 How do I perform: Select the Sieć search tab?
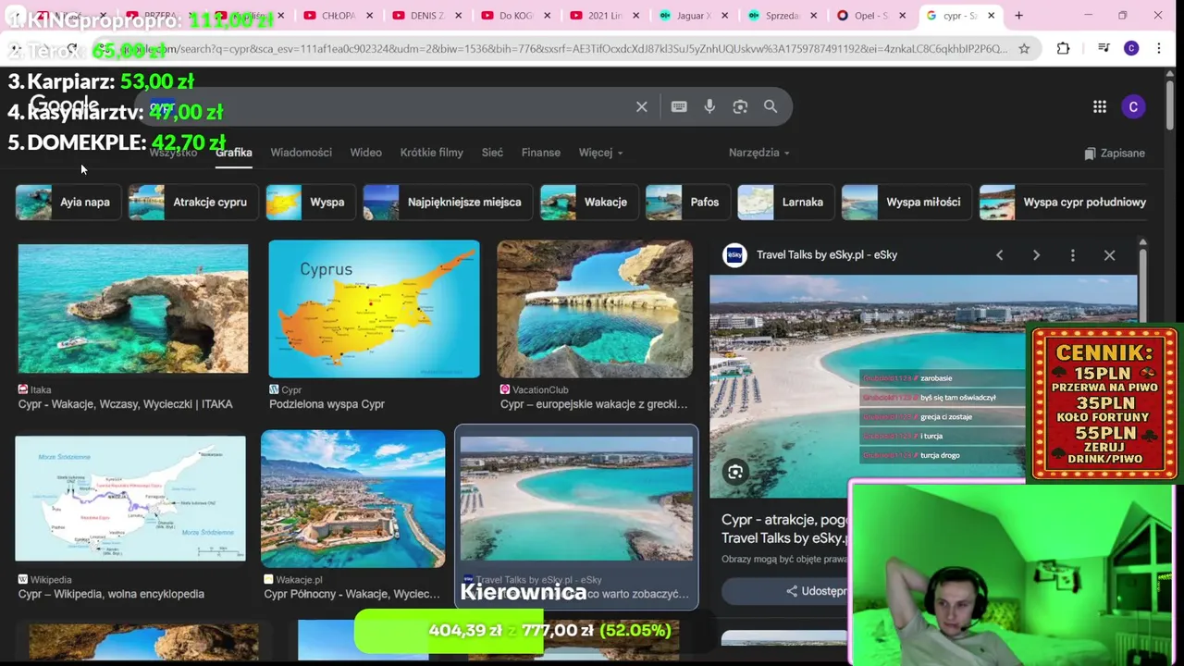[492, 153]
